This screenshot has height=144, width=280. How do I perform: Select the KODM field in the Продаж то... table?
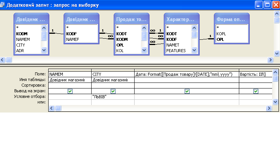tap(122, 39)
